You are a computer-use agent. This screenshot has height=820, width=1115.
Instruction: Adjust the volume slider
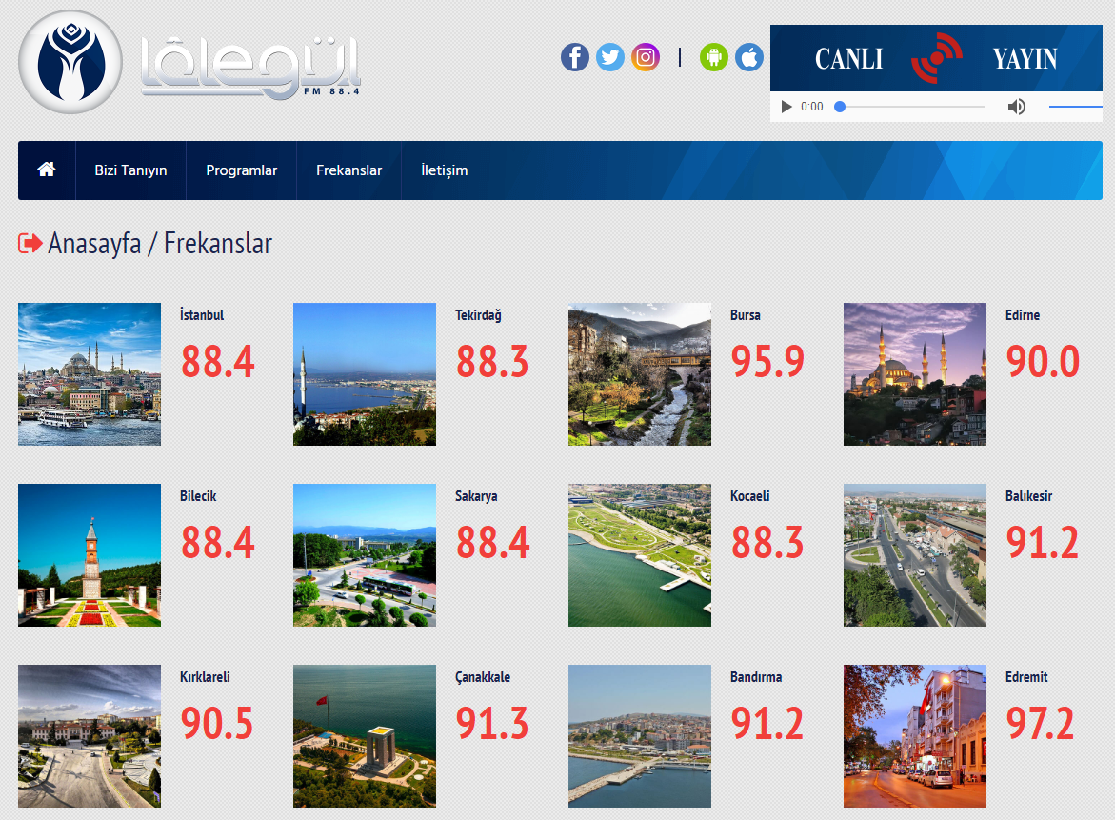click(1075, 107)
